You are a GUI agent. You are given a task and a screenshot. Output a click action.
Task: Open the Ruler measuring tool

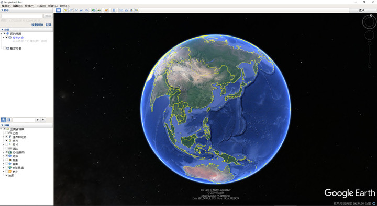pos(114,10)
